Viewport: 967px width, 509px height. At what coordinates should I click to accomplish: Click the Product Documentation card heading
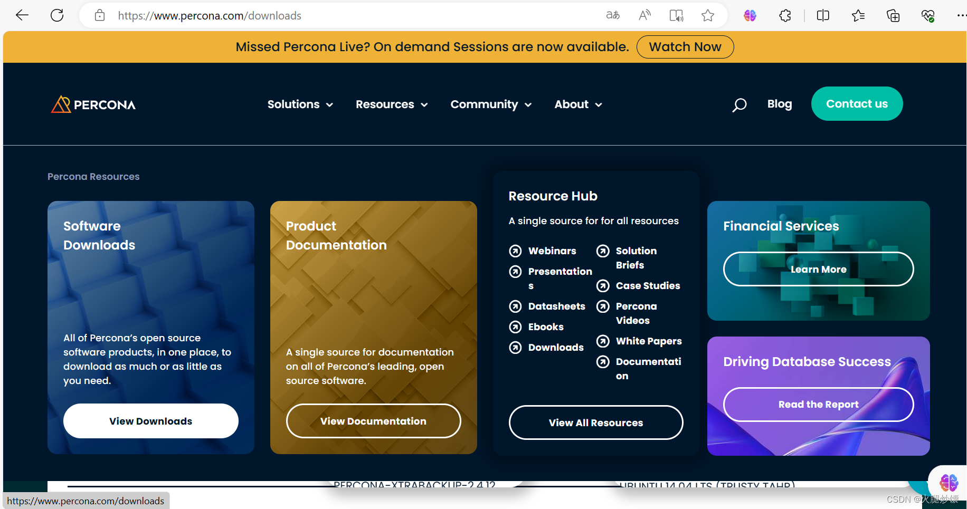coord(336,235)
